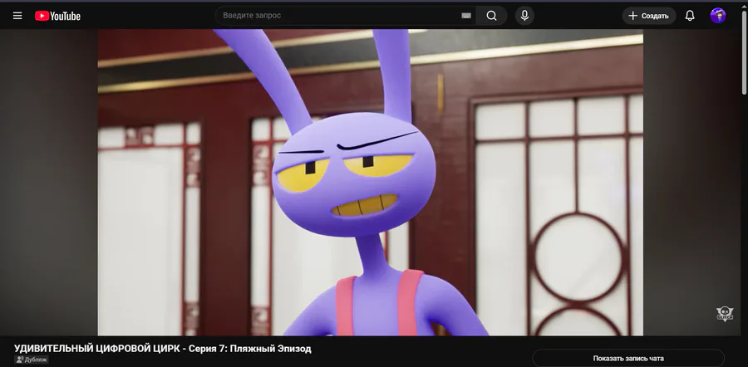This screenshot has height=367, width=748.
Task: Open the account avatar menu
Action: tap(718, 16)
